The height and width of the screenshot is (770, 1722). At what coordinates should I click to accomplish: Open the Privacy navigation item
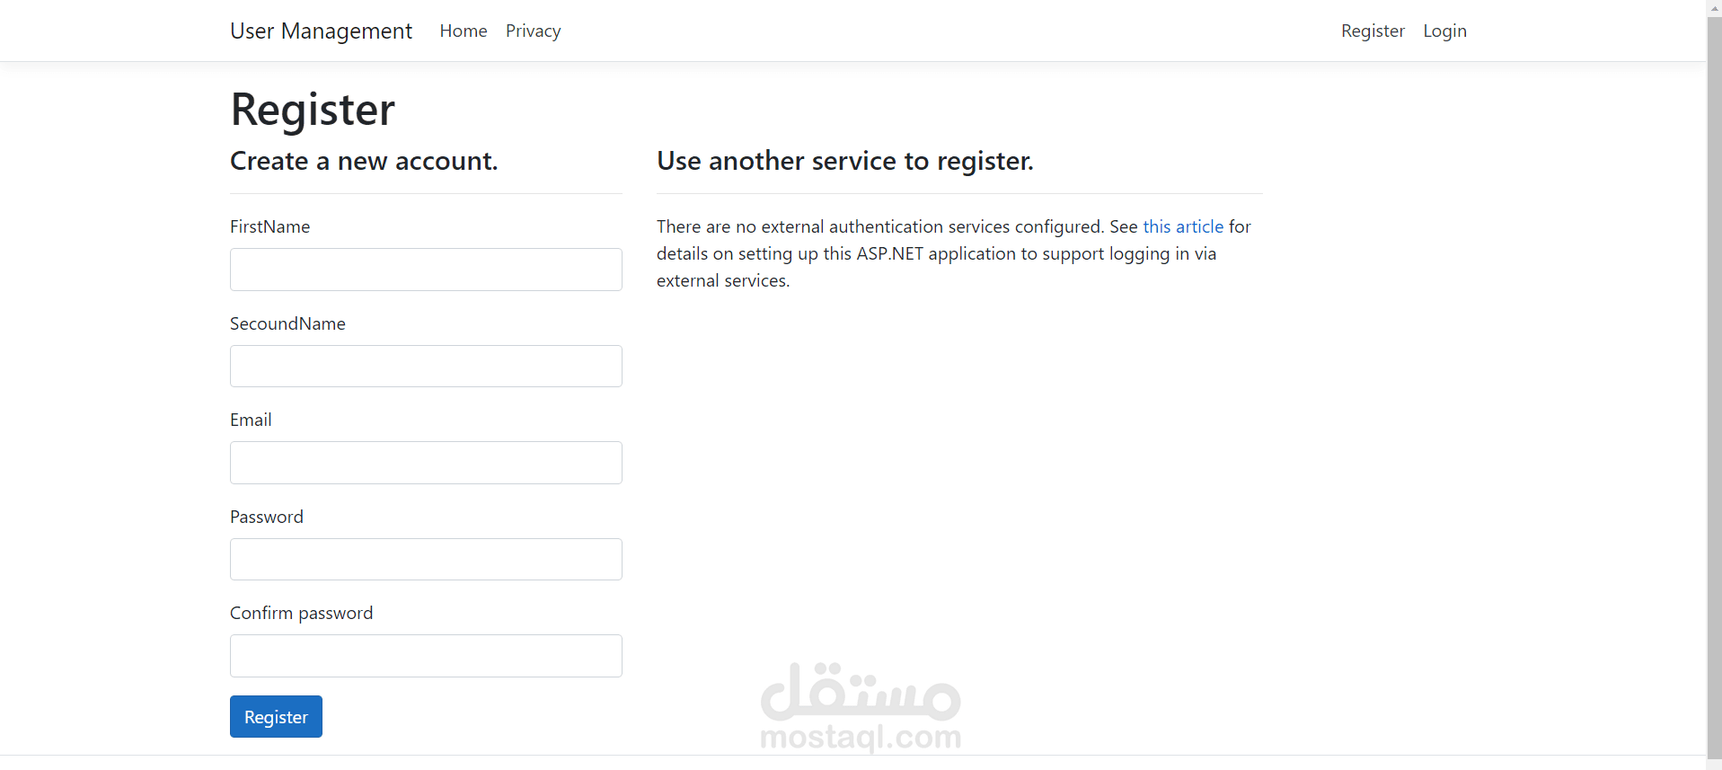tap(533, 31)
